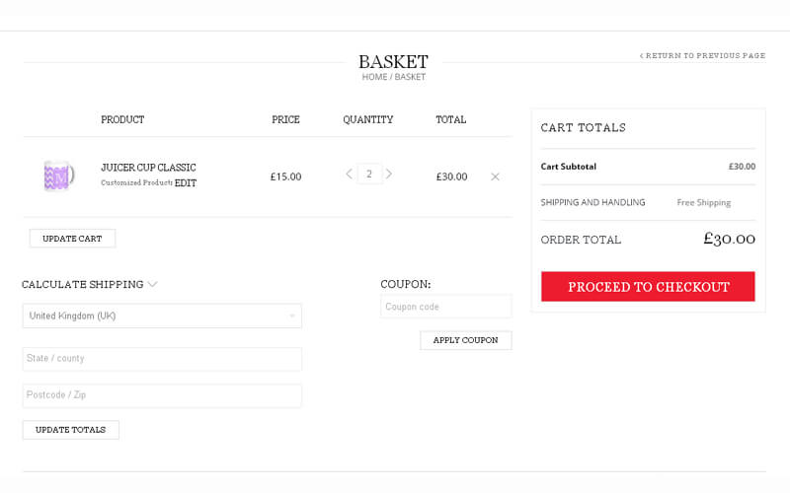Click the Cart Subtotal label
Image resolution: width=790 pixels, height=493 pixels.
click(x=569, y=167)
